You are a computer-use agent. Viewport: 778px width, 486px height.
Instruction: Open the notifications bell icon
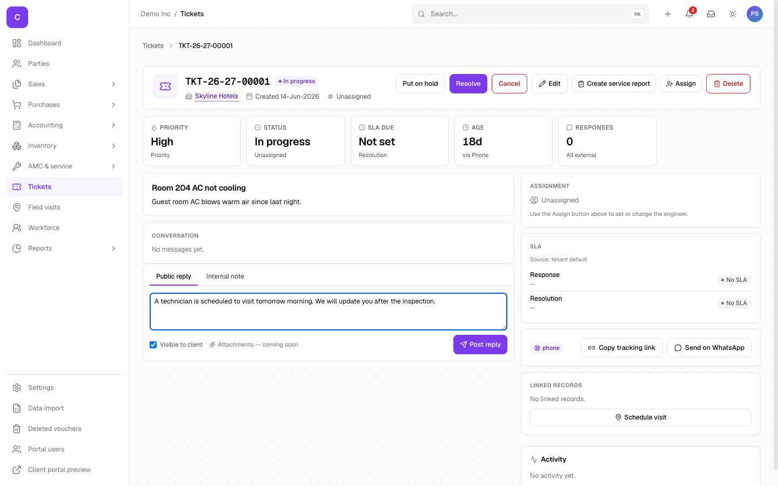click(x=689, y=14)
